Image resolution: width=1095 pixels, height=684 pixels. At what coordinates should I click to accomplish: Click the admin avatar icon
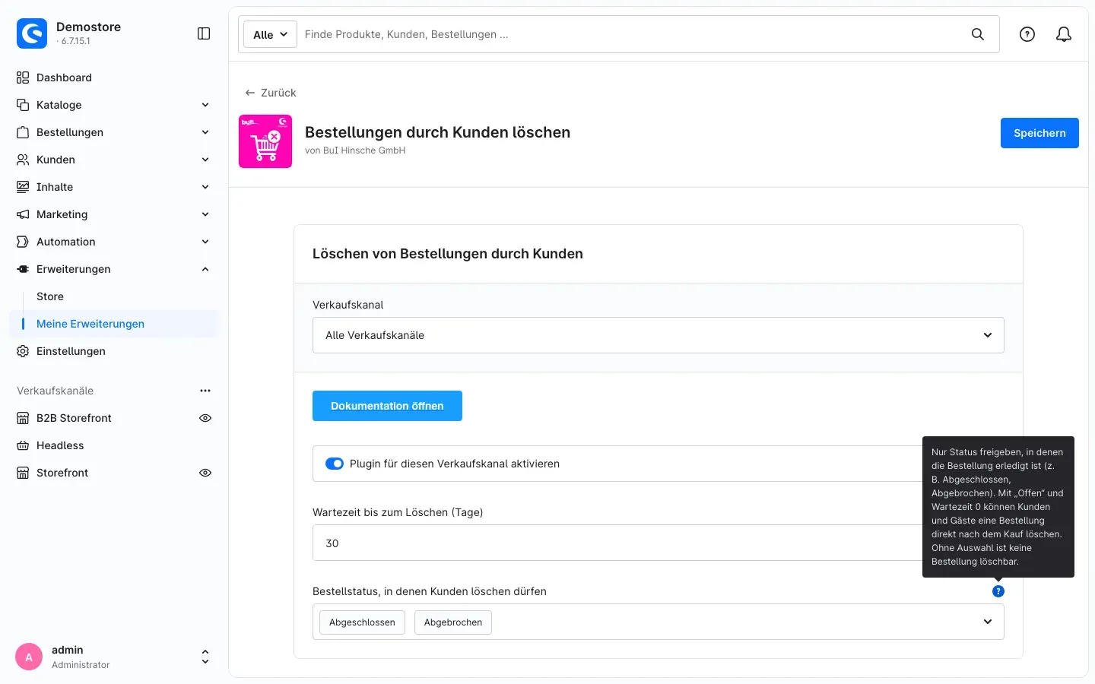click(29, 657)
